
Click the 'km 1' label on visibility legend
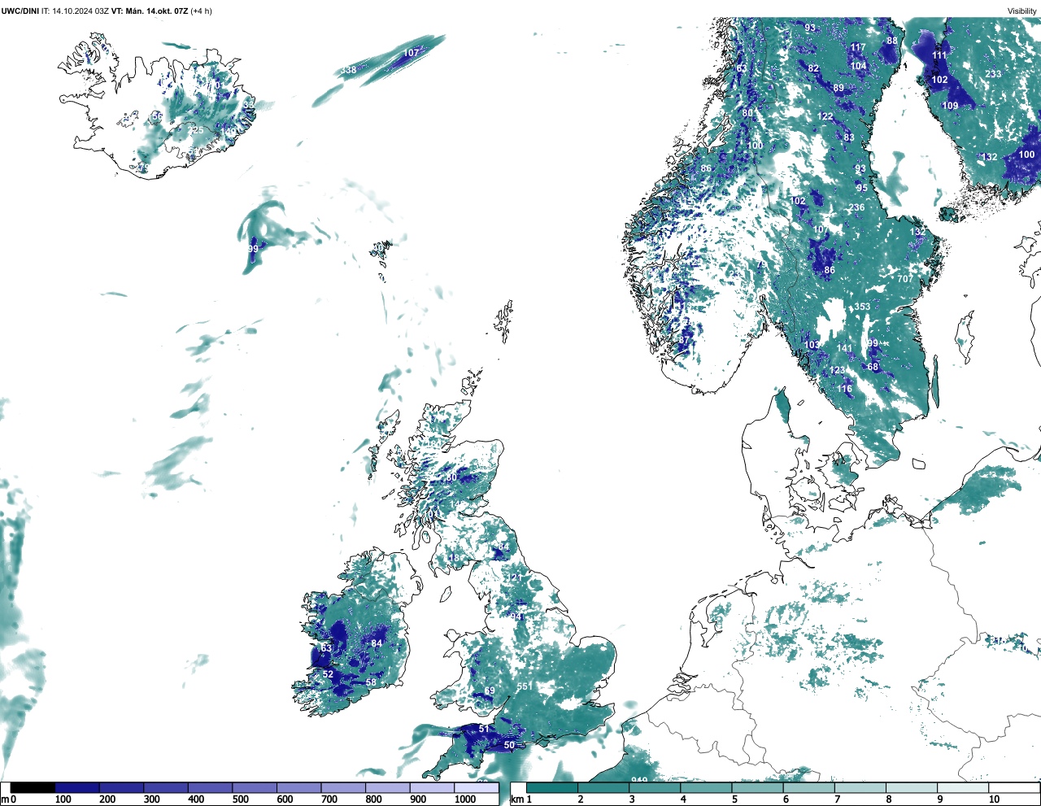point(520,799)
